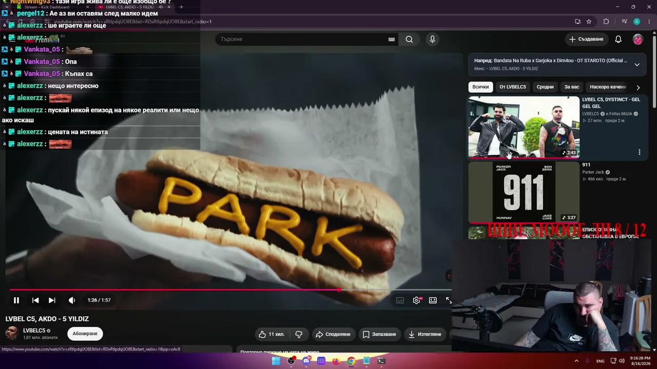Pause the video playback

(16, 300)
